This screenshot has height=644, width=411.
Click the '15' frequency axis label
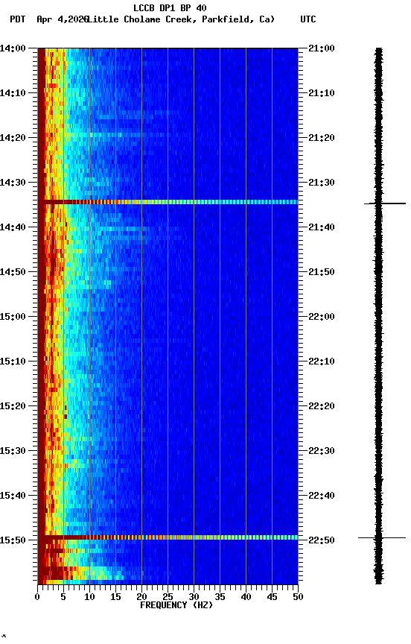click(x=115, y=597)
